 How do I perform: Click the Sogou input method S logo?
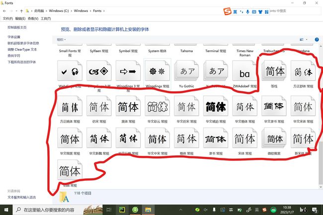click(x=228, y=11)
